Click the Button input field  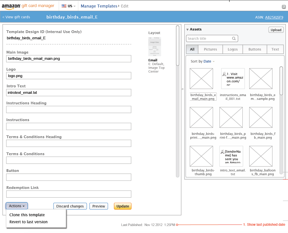tap(69, 177)
